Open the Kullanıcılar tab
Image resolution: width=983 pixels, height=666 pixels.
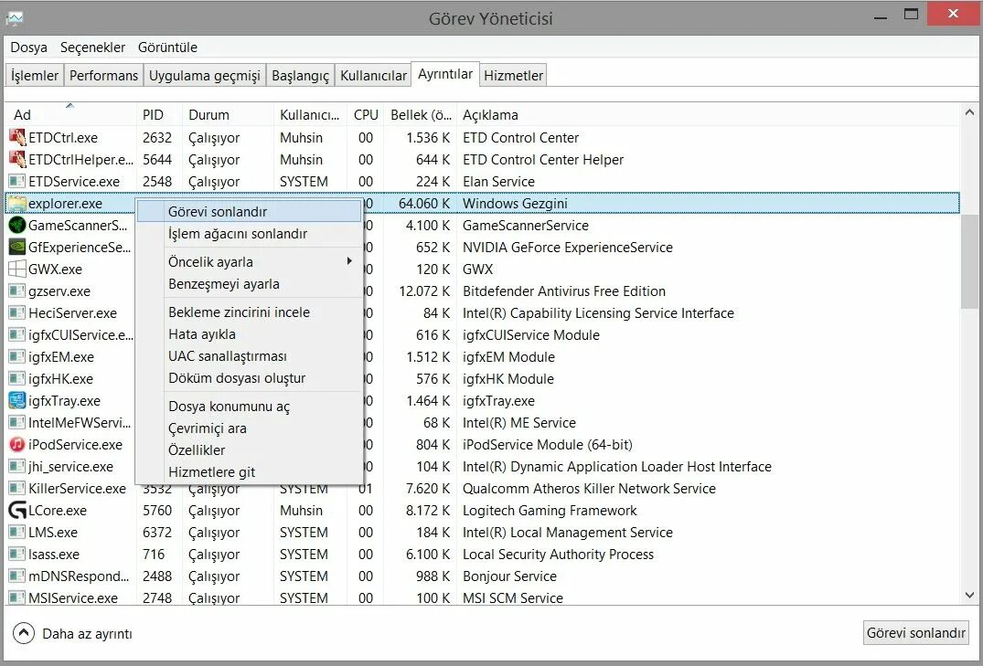[373, 75]
